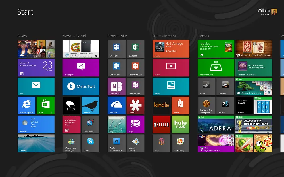284x177 pixels.
Task: Open the Cut the Rope tile
Action: [263, 143]
